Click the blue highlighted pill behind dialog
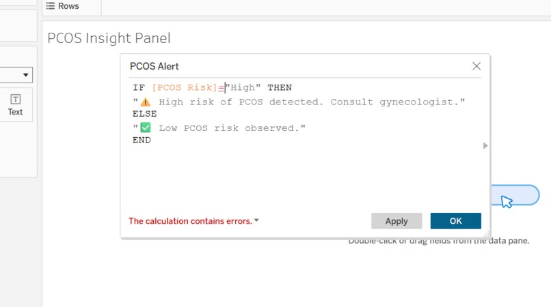551x307 pixels. [x=515, y=195]
